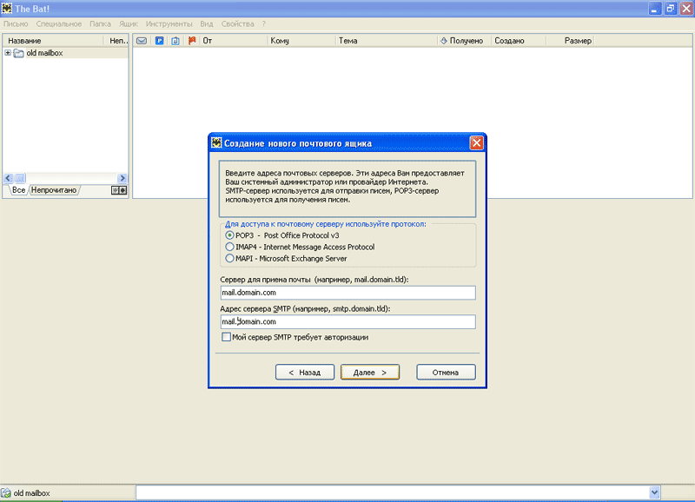Cancel the wizard with Отмена
Screen dimensions: 695x502
click(x=446, y=373)
